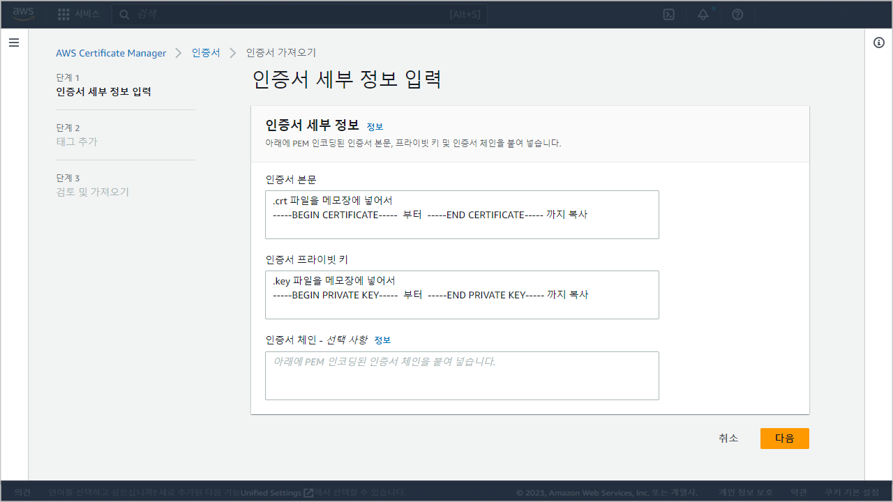
Task: Click into the 인증서 체인 text area
Action: [462, 376]
